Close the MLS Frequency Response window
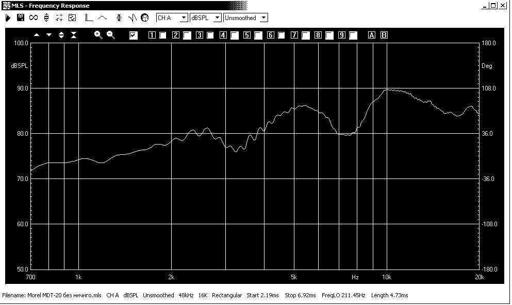512x305 pixels. [x=503, y=6]
